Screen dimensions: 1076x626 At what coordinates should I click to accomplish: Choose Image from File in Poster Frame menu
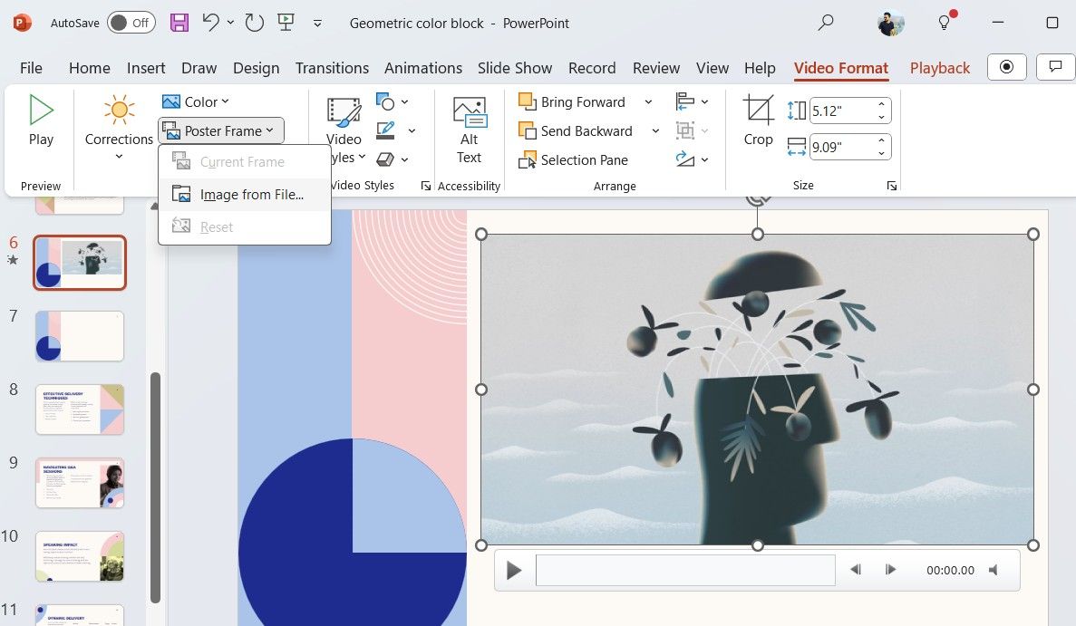(x=252, y=194)
